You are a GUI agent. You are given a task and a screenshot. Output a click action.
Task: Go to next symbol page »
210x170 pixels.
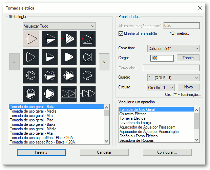104,62
